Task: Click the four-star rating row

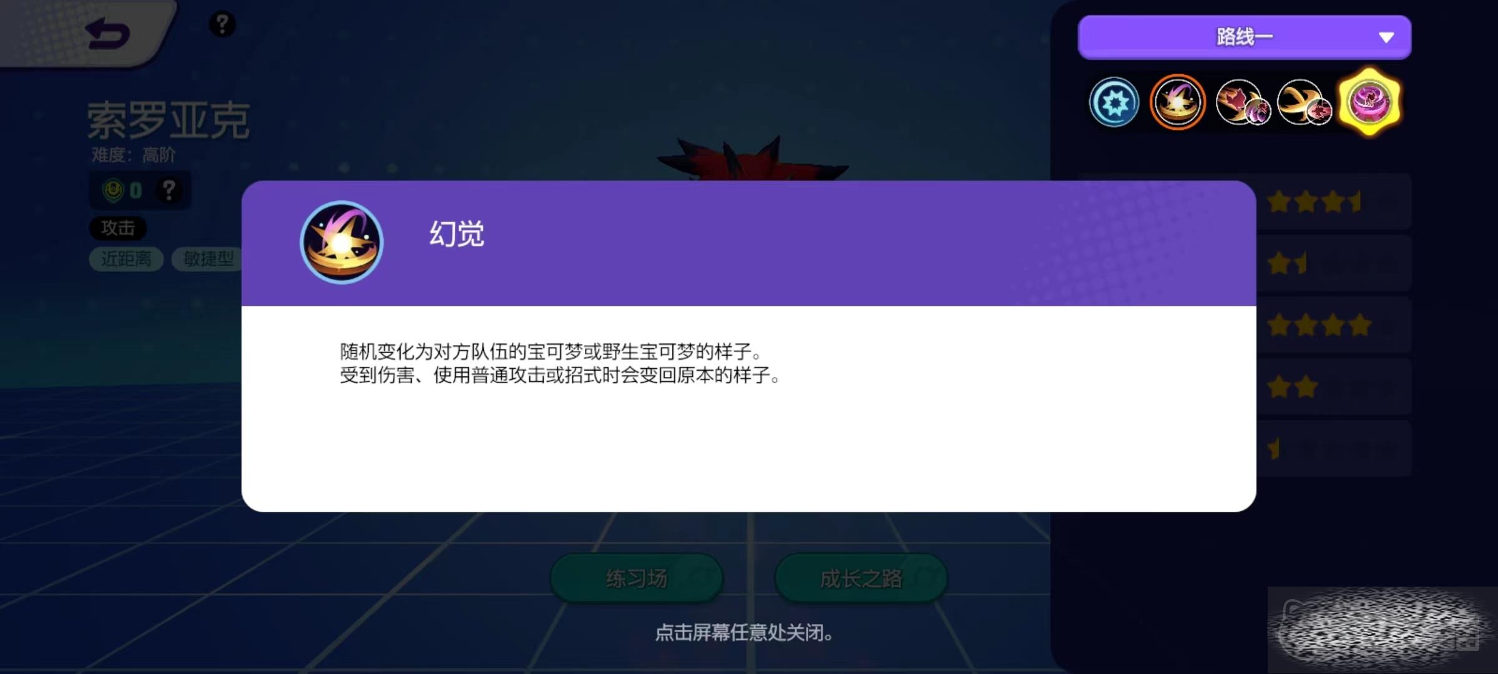Action: click(x=1333, y=325)
